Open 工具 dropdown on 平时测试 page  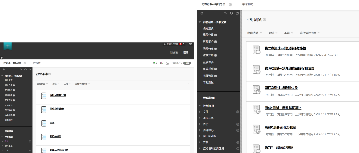tap(288, 33)
